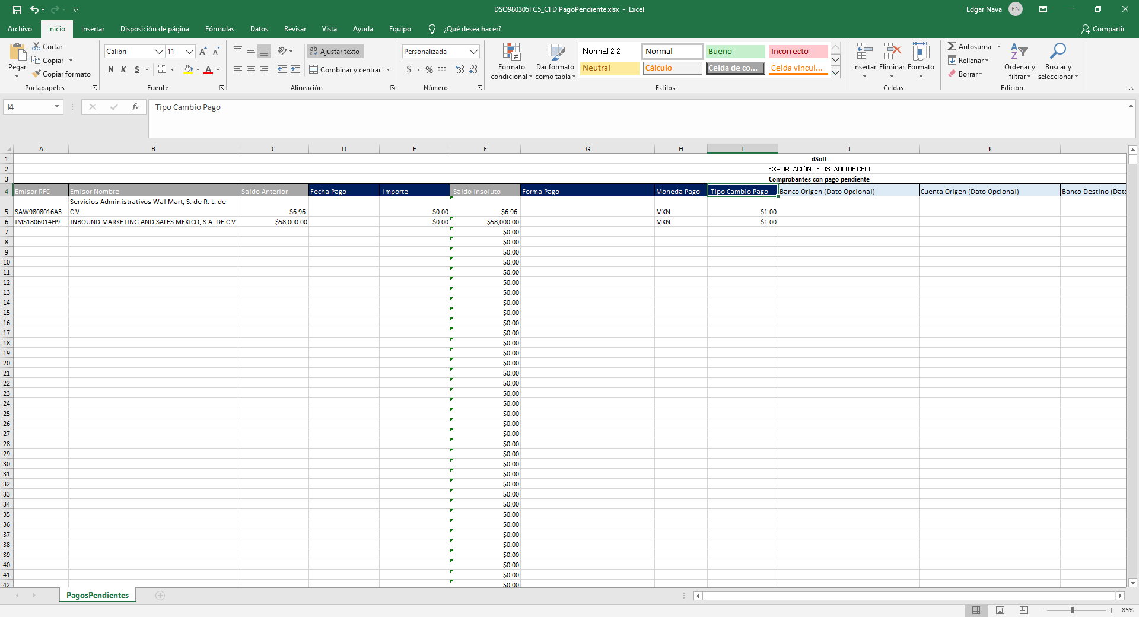1139x617 pixels.
Task: Switch to Disposición de página tab
Action: point(155,29)
